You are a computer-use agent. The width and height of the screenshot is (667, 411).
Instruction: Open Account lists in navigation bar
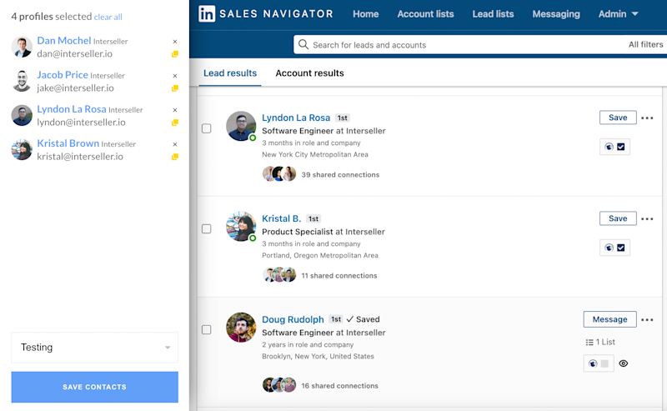coord(425,14)
